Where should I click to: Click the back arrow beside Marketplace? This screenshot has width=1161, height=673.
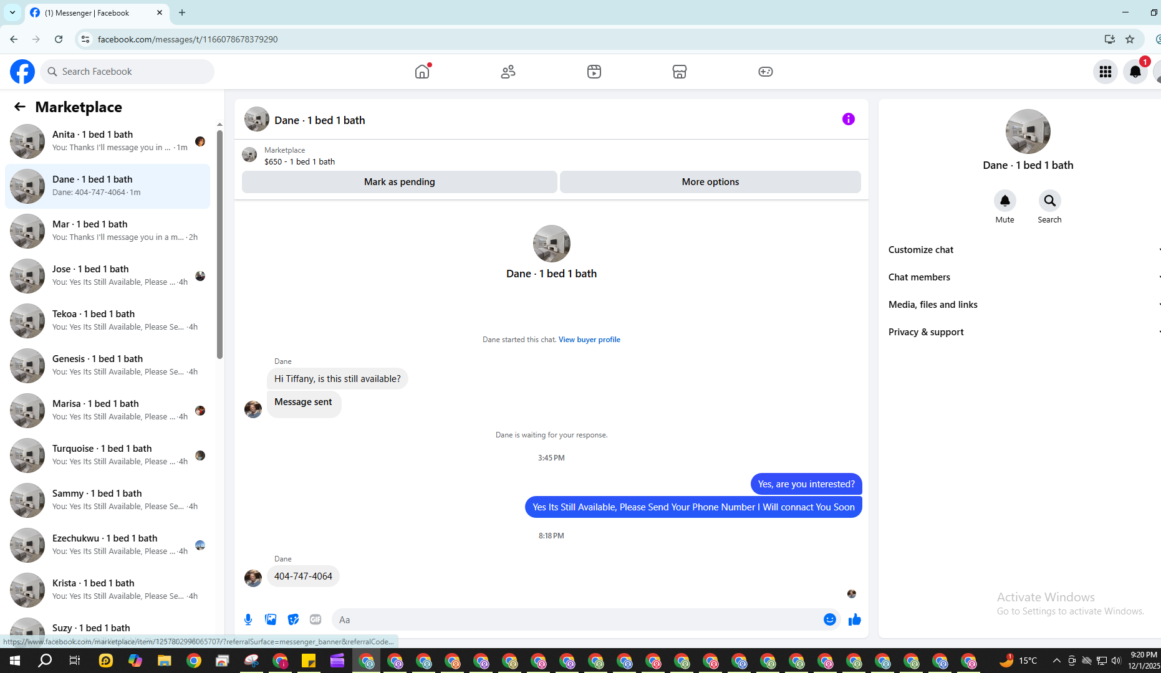pyautogui.click(x=20, y=107)
